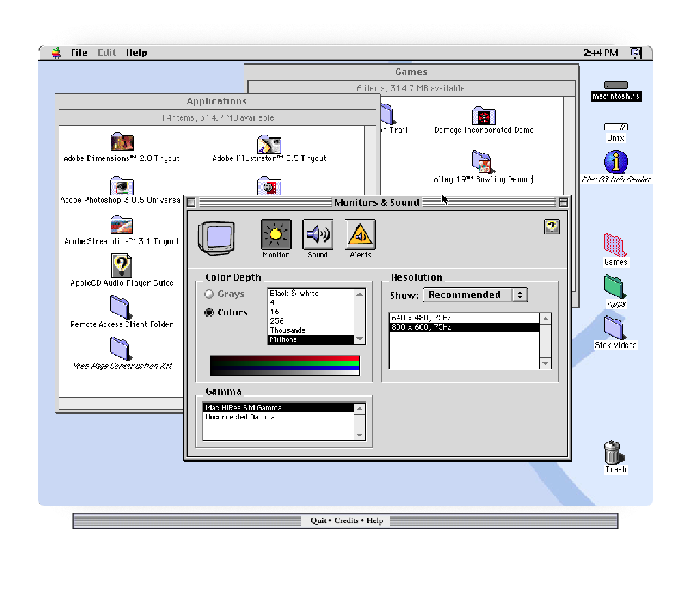The height and width of the screenshot is (594, 691).
Task: Click the question mark help icon
Action: pyautogui.click(x=552, y=226)
